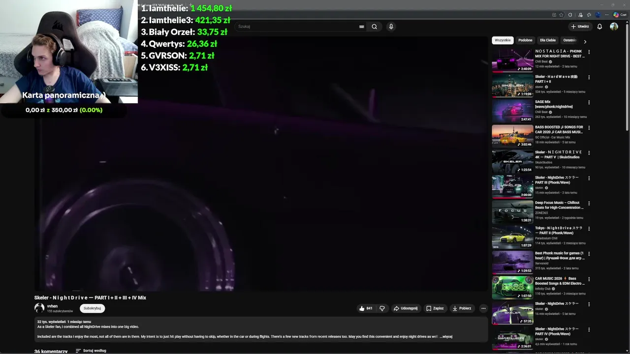Open Deep Focus Music Chillout thumbnail
This screenshot has height=354, width=630.
[512, 212]
